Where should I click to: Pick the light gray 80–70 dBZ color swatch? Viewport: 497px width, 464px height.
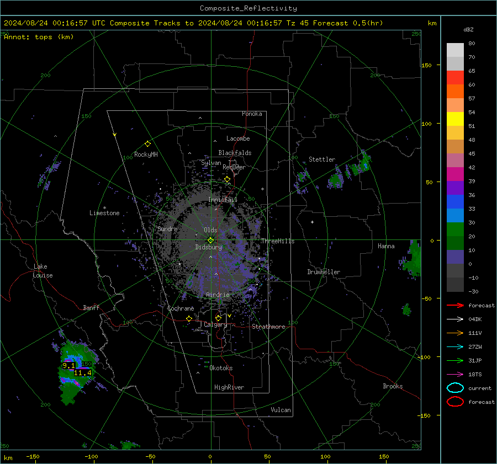click(455, 50)
